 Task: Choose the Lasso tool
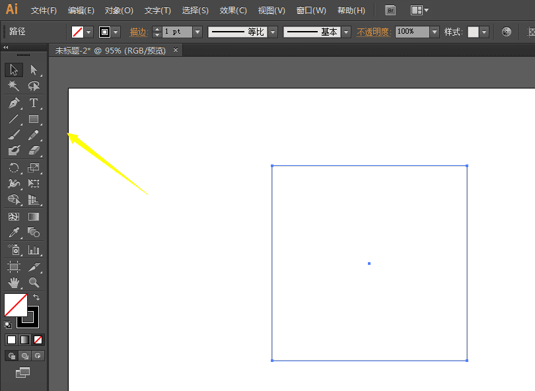click(34, 86)
